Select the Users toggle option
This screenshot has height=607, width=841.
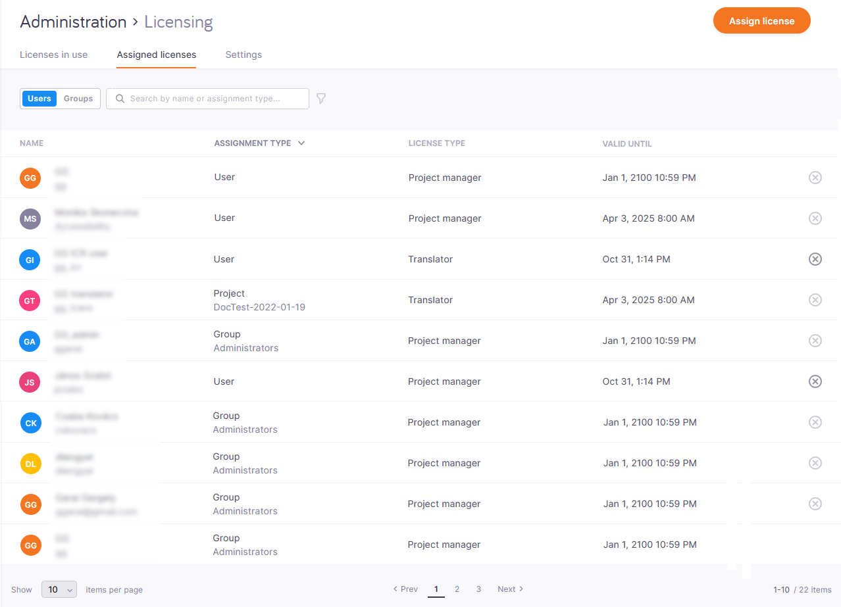point(39,99)
